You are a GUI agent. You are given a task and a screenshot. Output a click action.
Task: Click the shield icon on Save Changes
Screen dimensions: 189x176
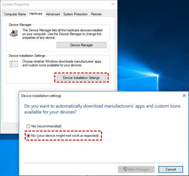[x=125, y=169]
